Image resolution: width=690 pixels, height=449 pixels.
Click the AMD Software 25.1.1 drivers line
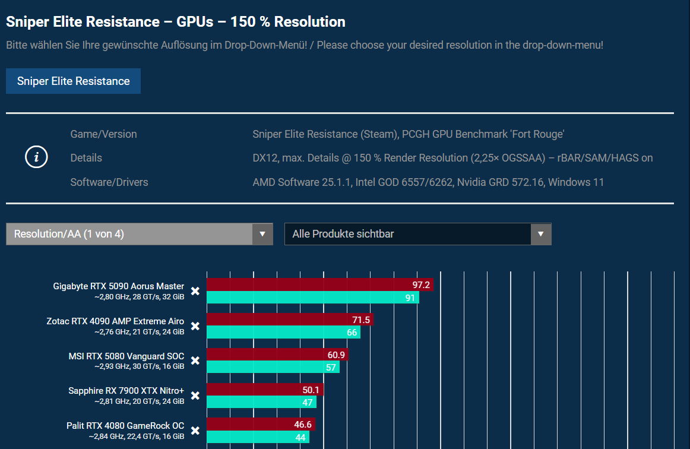(428, 182)
